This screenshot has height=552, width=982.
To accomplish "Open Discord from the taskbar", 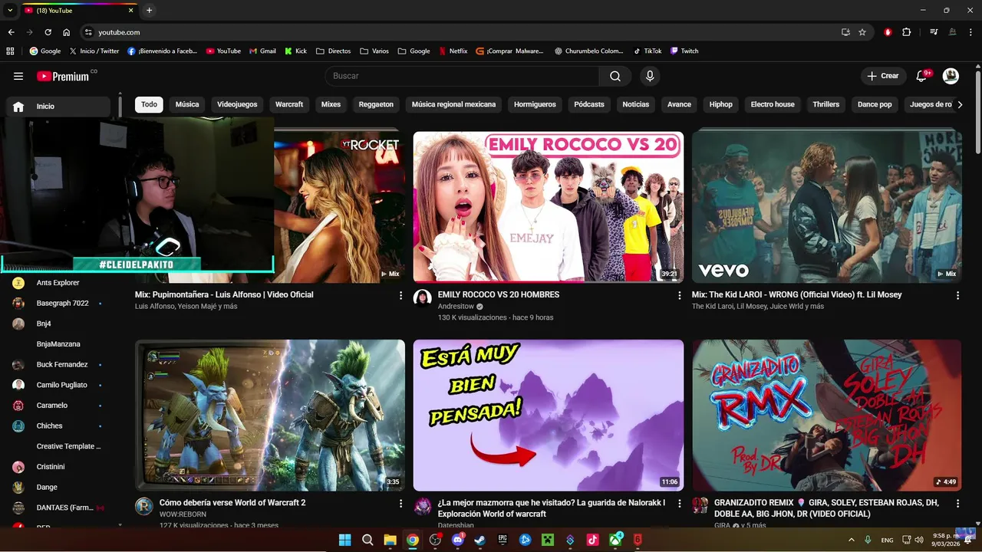I will pos(458,540).
